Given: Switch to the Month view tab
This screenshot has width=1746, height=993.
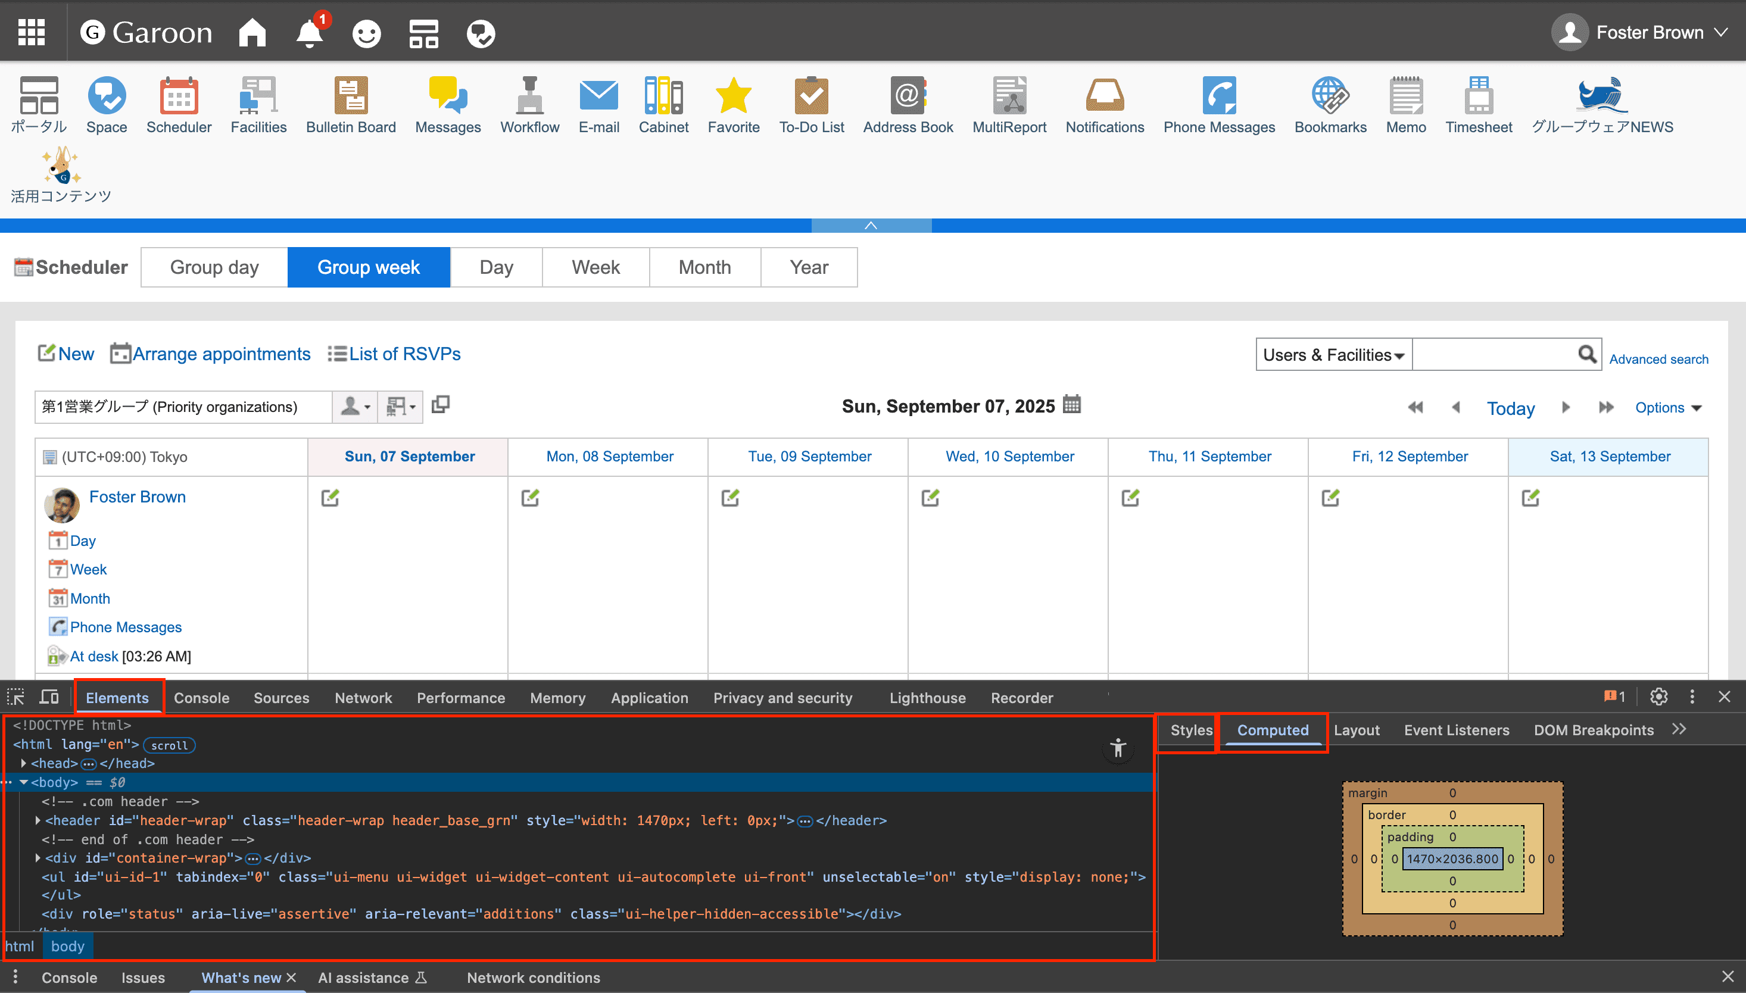Looking at the screenshot, I should 704,267.
